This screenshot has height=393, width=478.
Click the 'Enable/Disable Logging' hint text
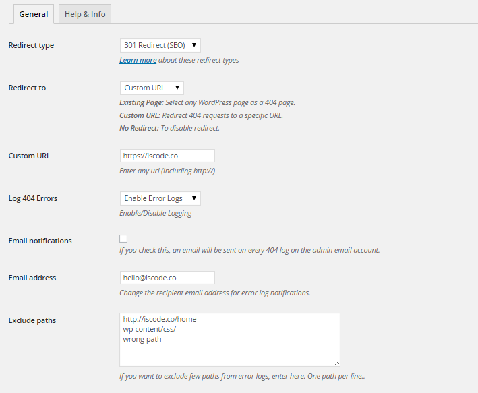click(x=156, y=213)
